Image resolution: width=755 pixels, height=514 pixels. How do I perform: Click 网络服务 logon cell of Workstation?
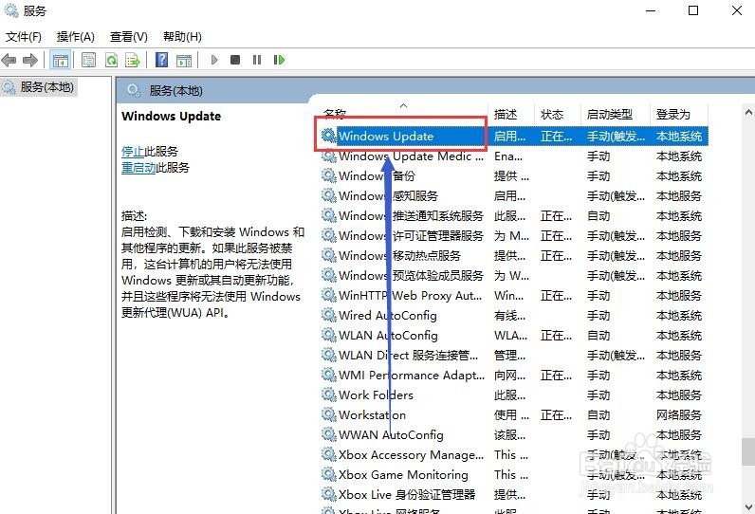click(679, 414)
